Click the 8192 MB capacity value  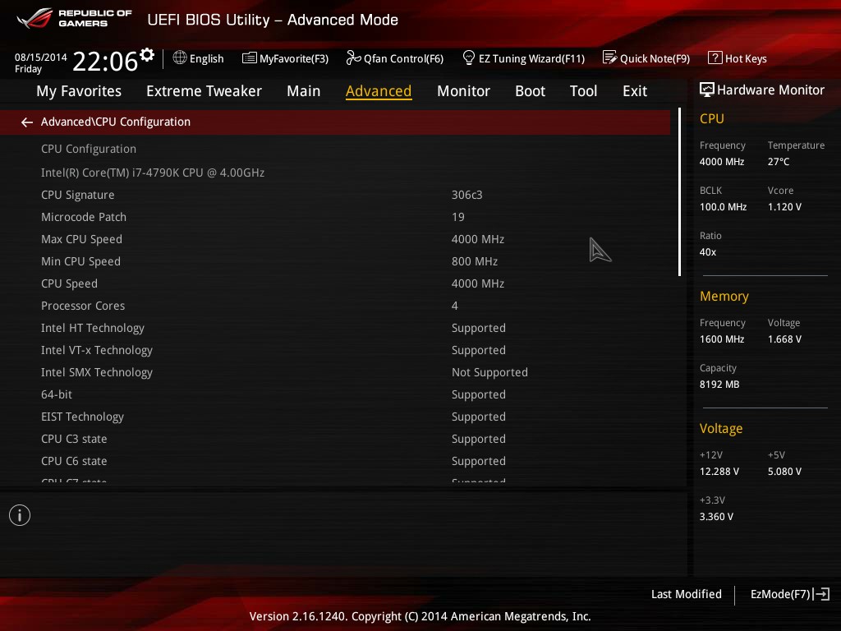pyautogui.click(x=719, y=385)
